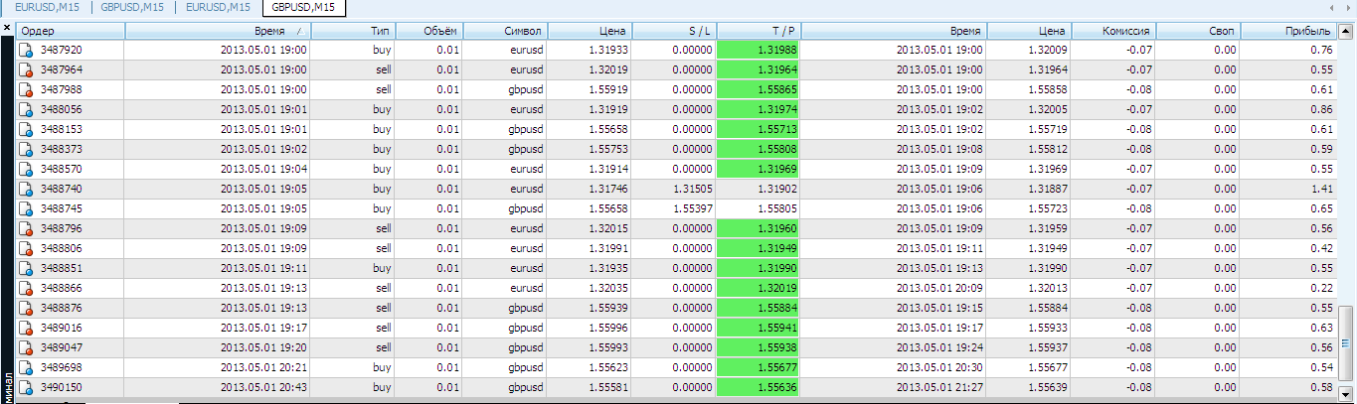Image resolution: width=1357 pixels, height=404 pixels.
Task: Click close price 1.55933
Action: pyautogui.click(x=1049, y=328)
